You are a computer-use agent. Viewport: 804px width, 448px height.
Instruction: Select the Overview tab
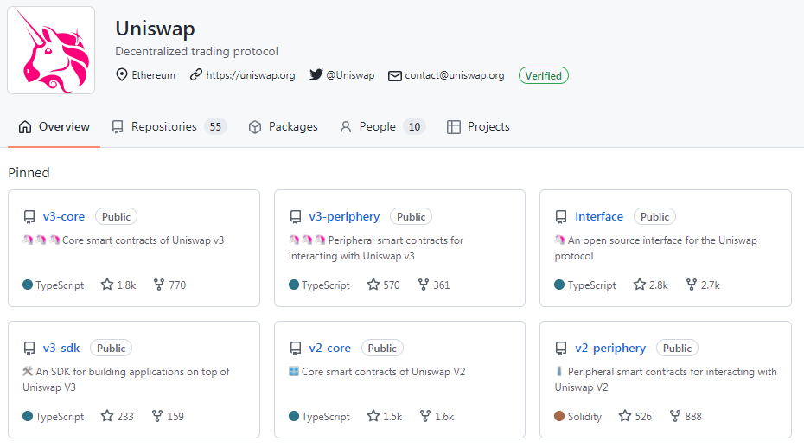pyautogui.click(x=54, y=127)
